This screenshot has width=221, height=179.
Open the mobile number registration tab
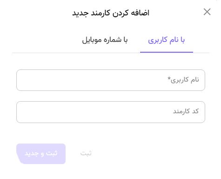point(105,40)
